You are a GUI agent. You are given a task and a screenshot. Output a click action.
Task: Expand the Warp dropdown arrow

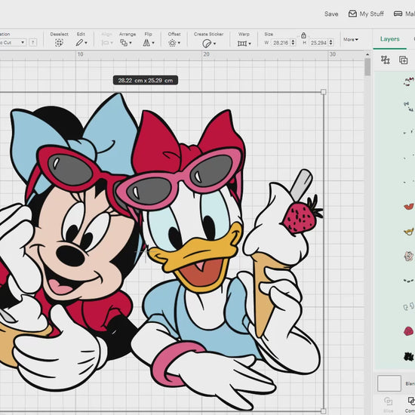(x=250, y=44)
